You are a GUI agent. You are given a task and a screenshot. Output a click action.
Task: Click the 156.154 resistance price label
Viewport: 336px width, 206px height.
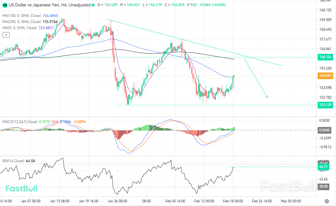tap(325, 57)
